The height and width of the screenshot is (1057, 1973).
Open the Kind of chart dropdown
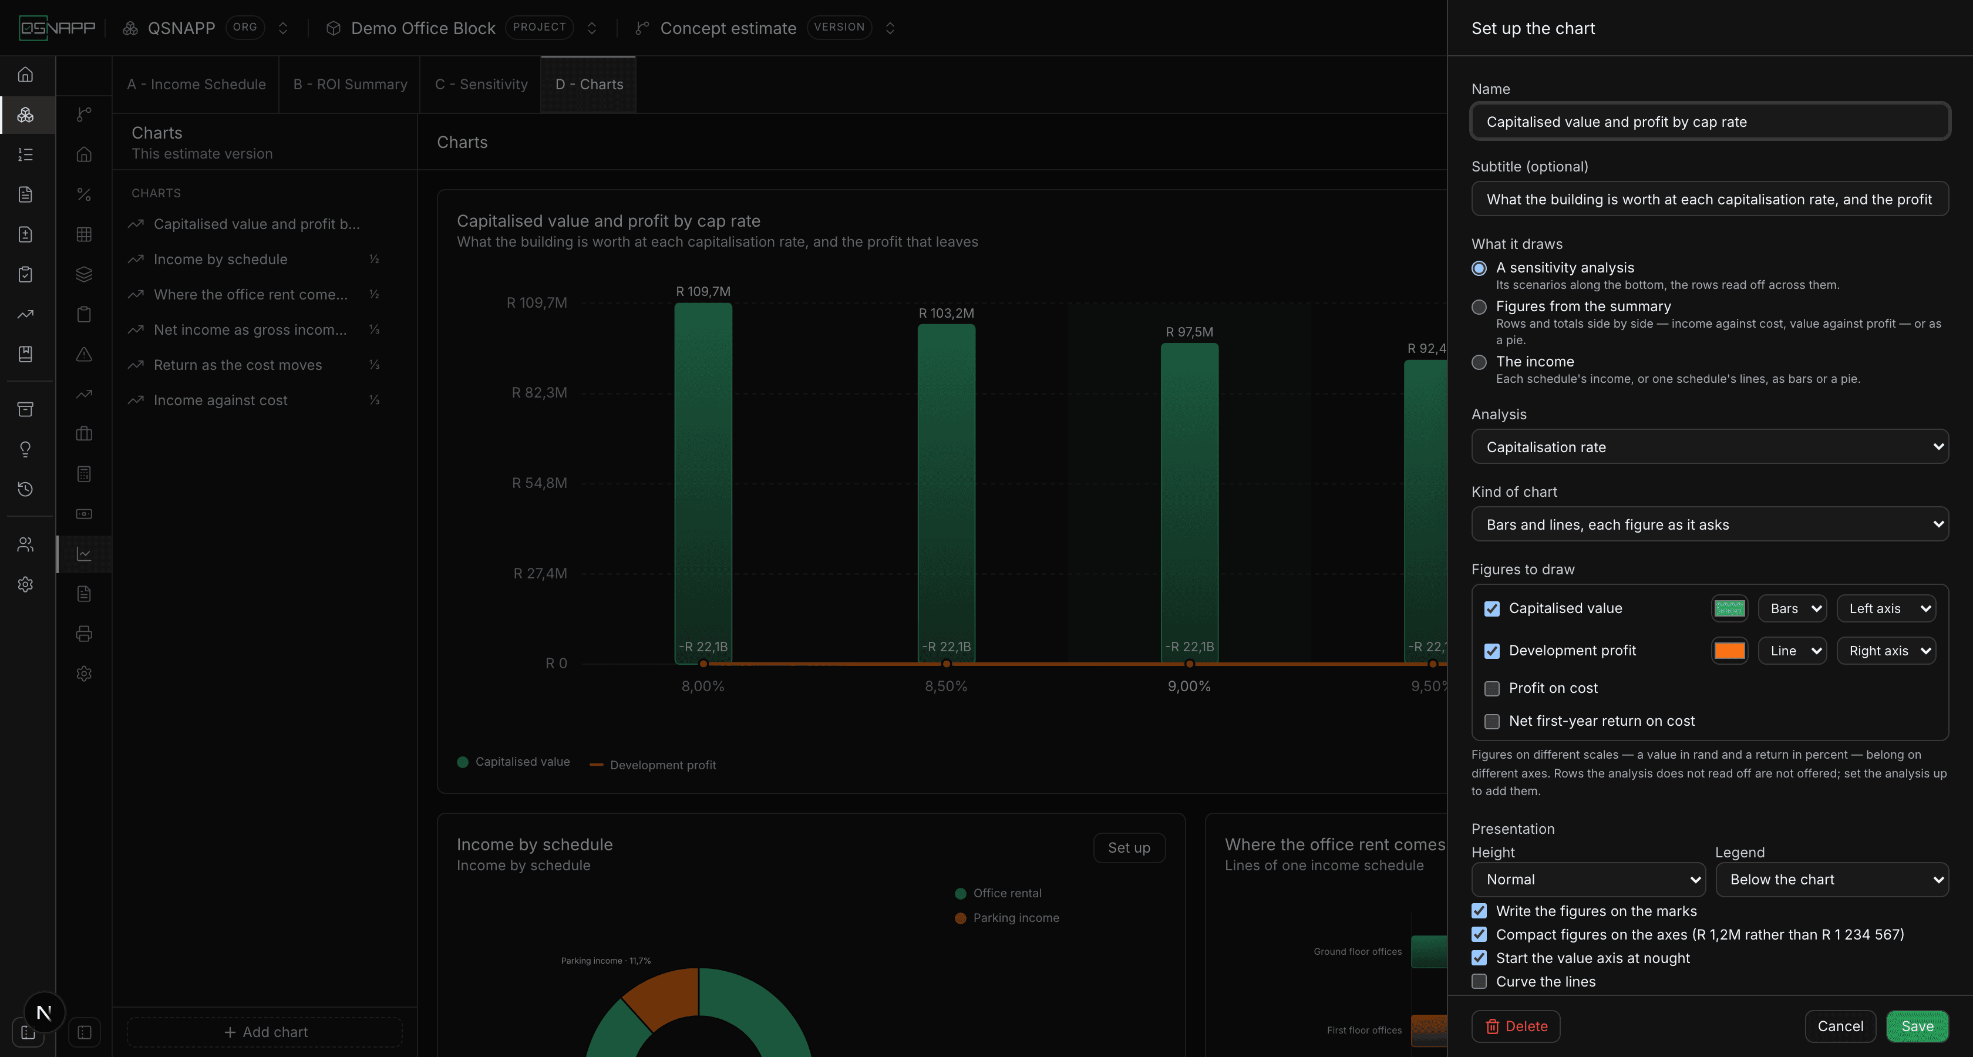tap(1709, 524)
